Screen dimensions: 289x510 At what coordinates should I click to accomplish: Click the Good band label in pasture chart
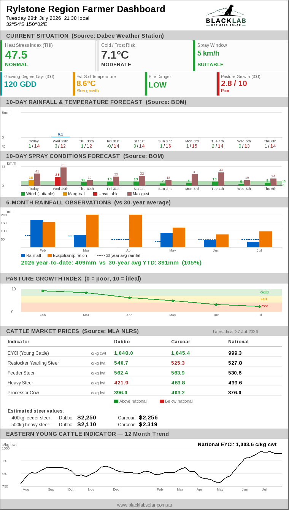[x=264, y=292]
